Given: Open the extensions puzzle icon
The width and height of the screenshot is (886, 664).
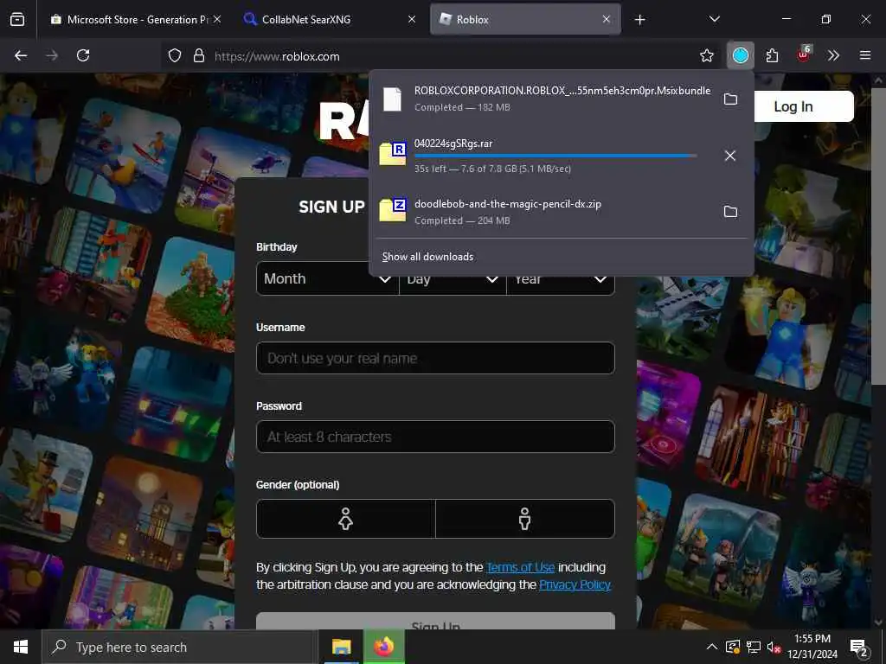Looking at the screenshot, I should 772,55.
